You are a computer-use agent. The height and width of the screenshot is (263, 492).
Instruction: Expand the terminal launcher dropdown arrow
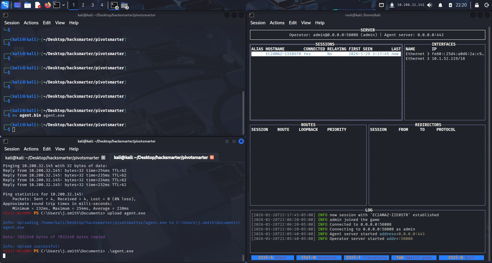pos(64,5)
